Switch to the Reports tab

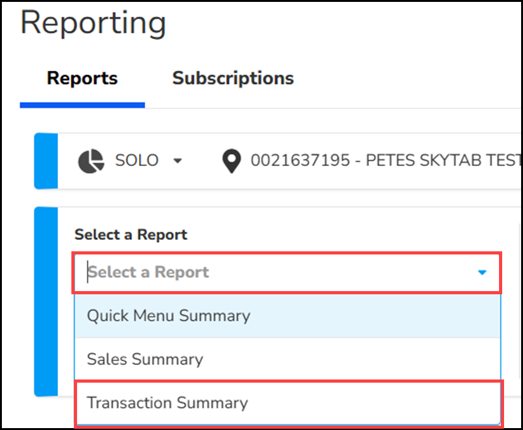click(x=82, y=78)
